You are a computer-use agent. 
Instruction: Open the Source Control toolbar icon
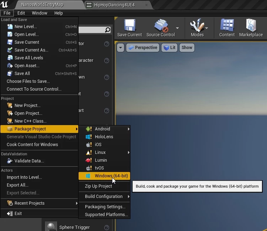[161, 25]
